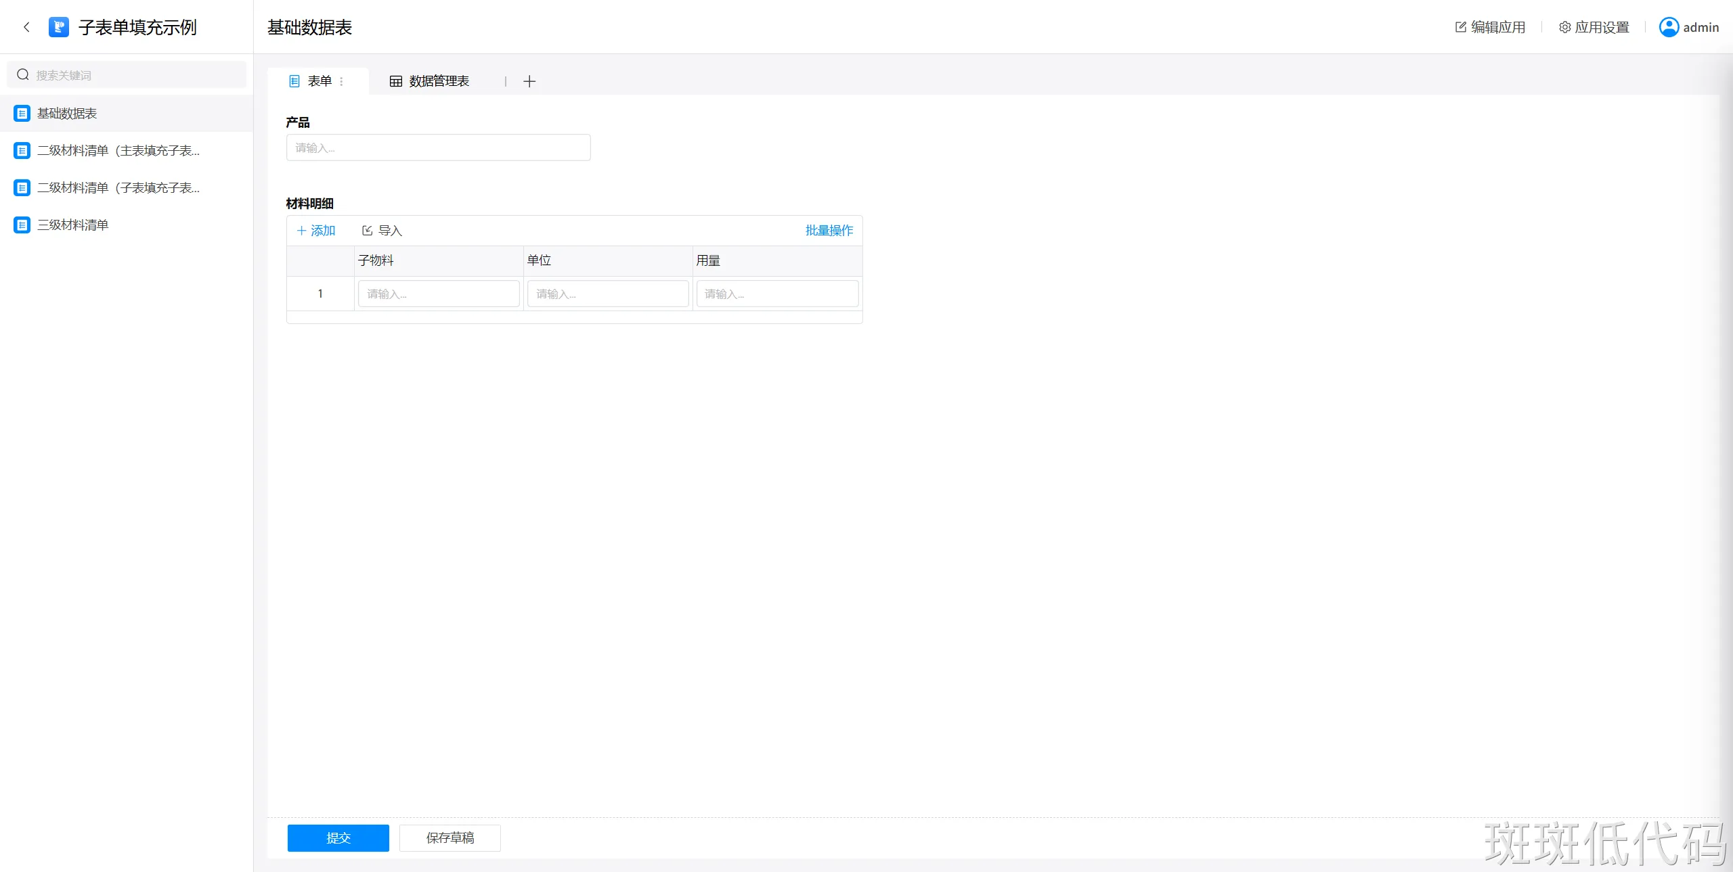
Task: Open the 表单 tab options (three dots)
Action: click(x=341, y=81)
